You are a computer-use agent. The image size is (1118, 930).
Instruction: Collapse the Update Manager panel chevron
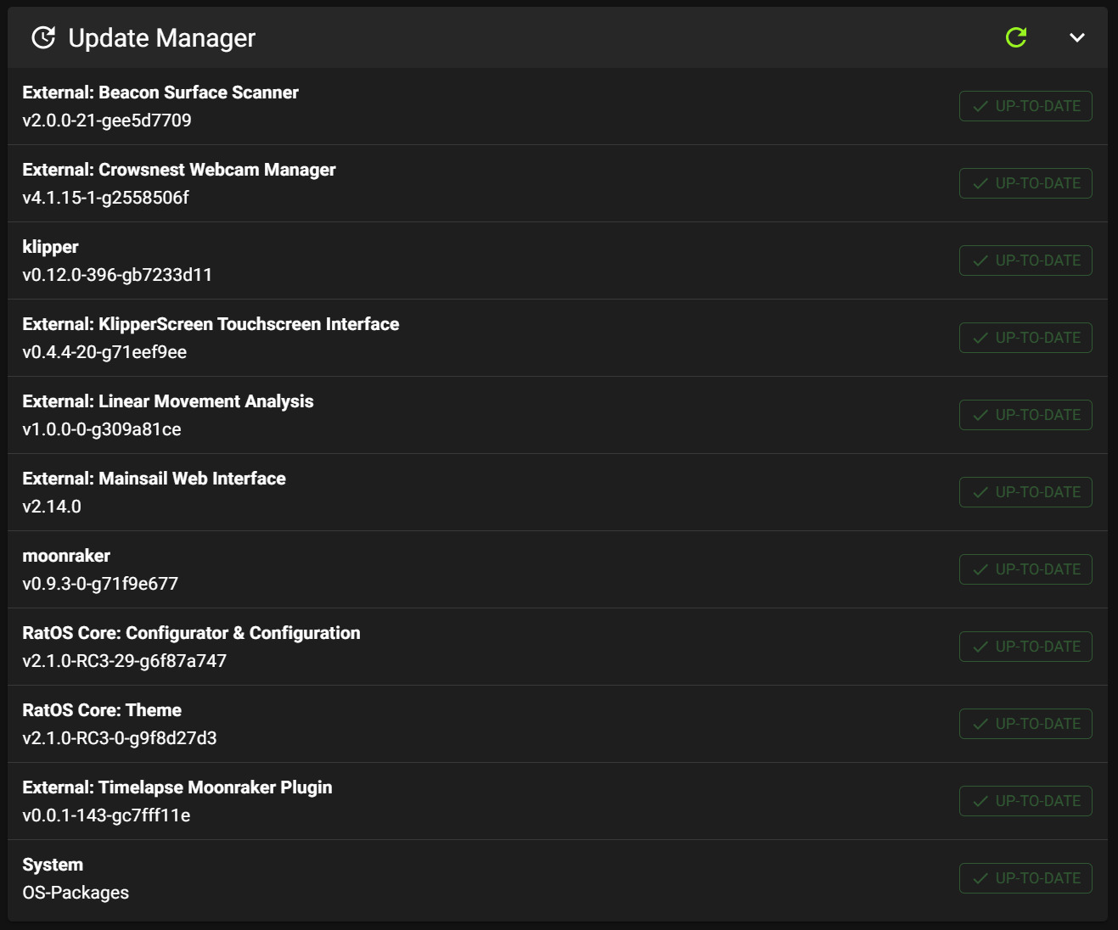pyautogui.click(x=1076, y=37)
